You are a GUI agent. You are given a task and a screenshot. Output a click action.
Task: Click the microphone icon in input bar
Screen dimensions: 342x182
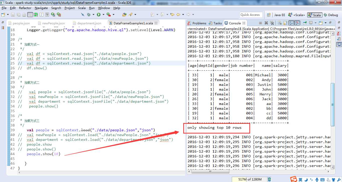tap(317, 179)
